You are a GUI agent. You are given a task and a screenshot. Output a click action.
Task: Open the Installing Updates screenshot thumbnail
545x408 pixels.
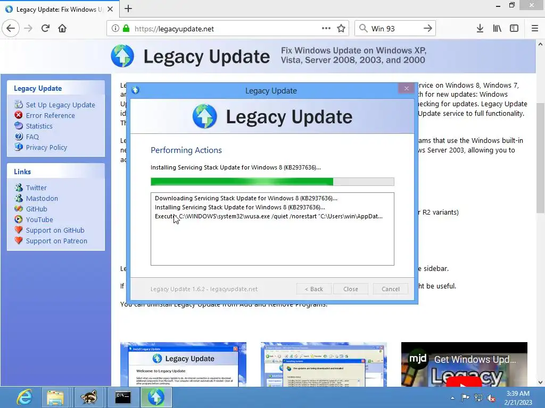[x=324, y=364]
